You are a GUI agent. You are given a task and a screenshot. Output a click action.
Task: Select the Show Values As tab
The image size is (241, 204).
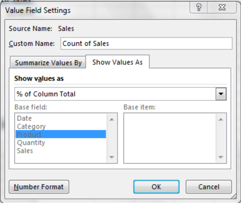[x=118, y=62]
